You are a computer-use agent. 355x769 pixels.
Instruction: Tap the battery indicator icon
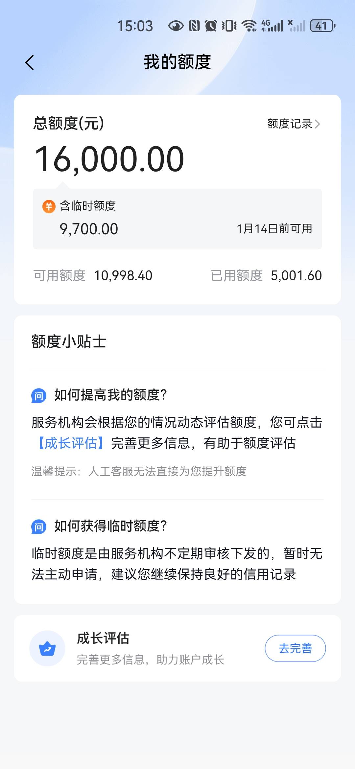coord(323,26)
